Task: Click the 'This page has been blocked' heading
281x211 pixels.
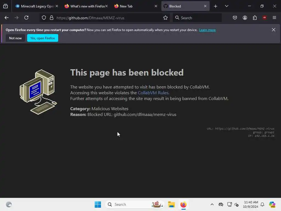Action: (127, 73)
